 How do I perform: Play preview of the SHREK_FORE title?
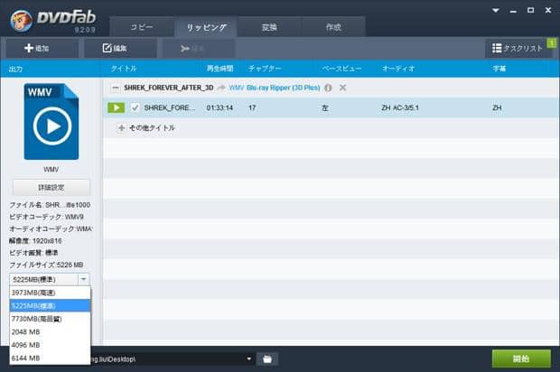117,107
